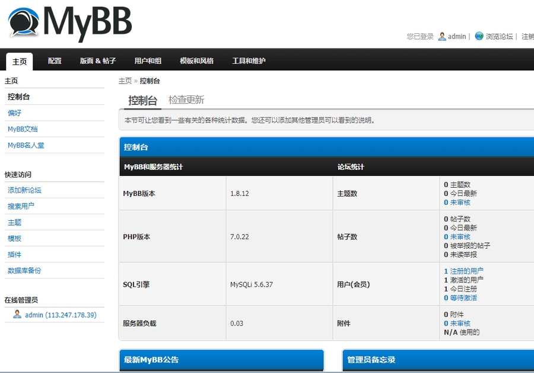Open 插件 from the quick access list
Screen dimensions: 534x373
14,255
